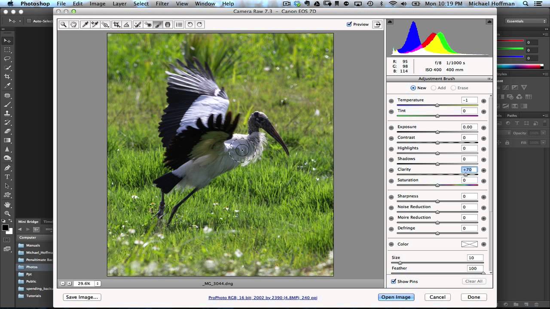Open the Layer menu
The width and height of the screenshot is (550, 309).
[x=119, y=4]
